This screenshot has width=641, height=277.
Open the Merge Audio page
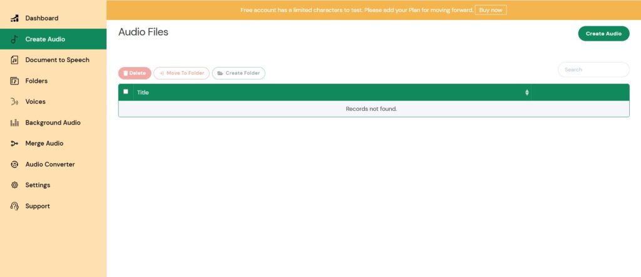click(x=53, y=143)
